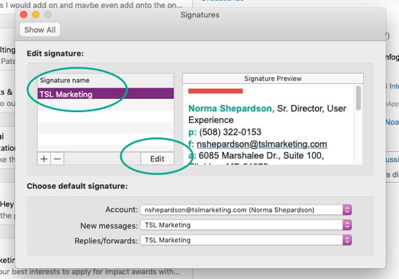Open the Replies/forwards signature dropdown
Viewport: 399px width, 279px height.
pos(246,240)
